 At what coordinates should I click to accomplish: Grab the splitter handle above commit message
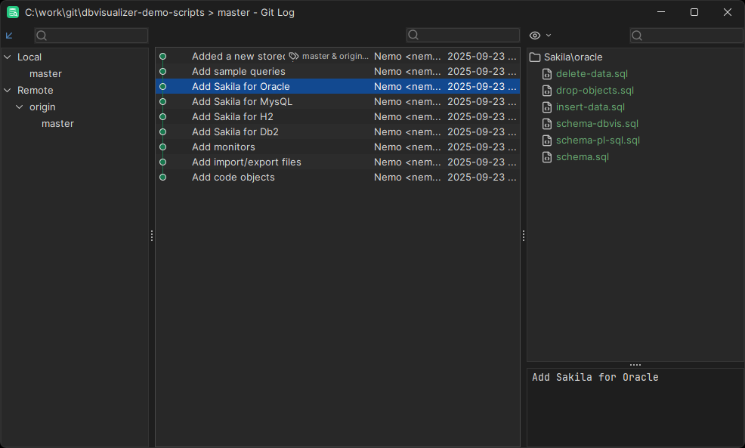(x=635, y=364)
